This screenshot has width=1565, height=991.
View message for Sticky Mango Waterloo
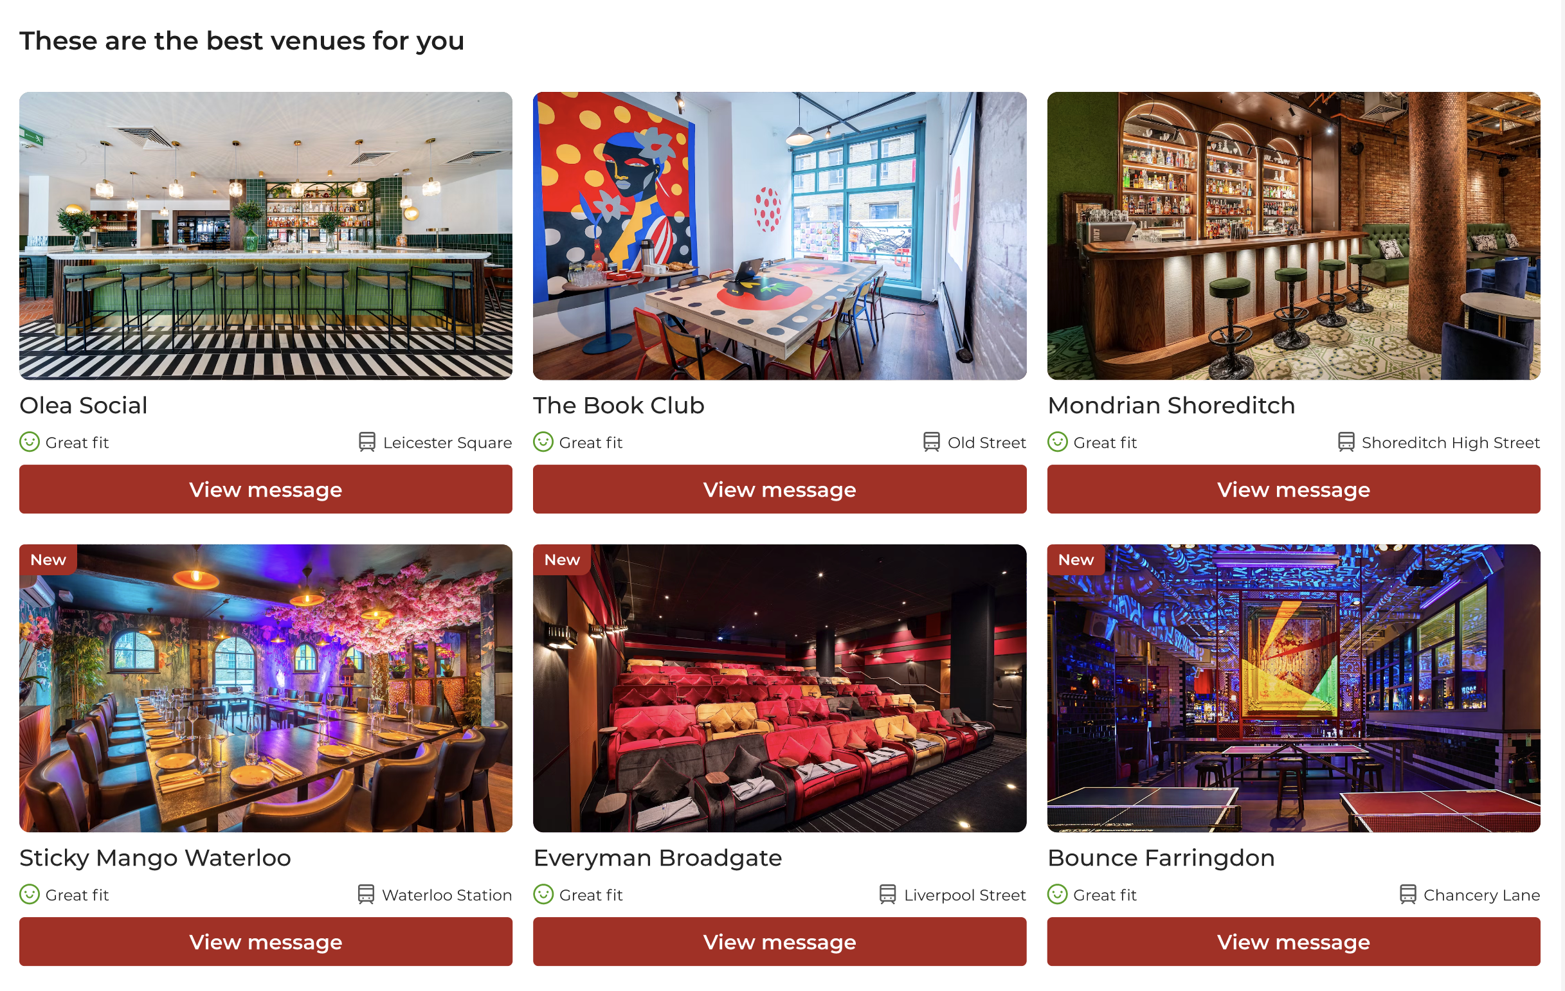[266, 942]
